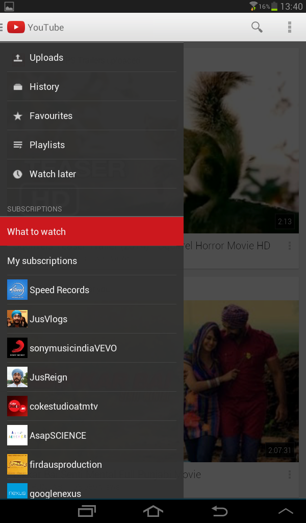The height and width of the screenshot is (523, 306).
Task: Open Uploads from the drawer
Action: click(46, 58)
